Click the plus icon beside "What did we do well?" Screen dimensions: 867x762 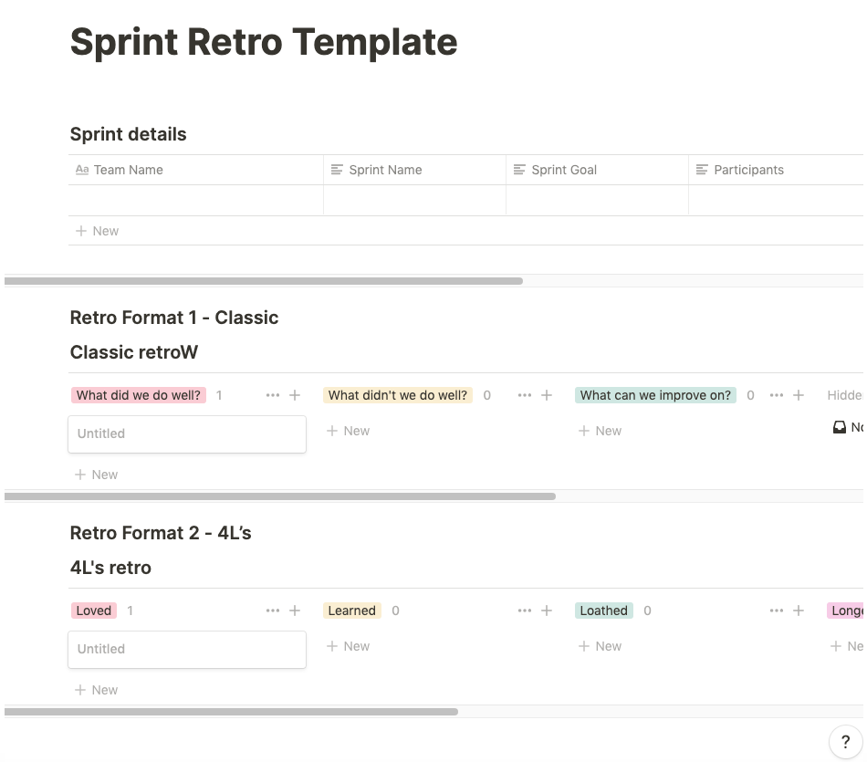(295, 395)
